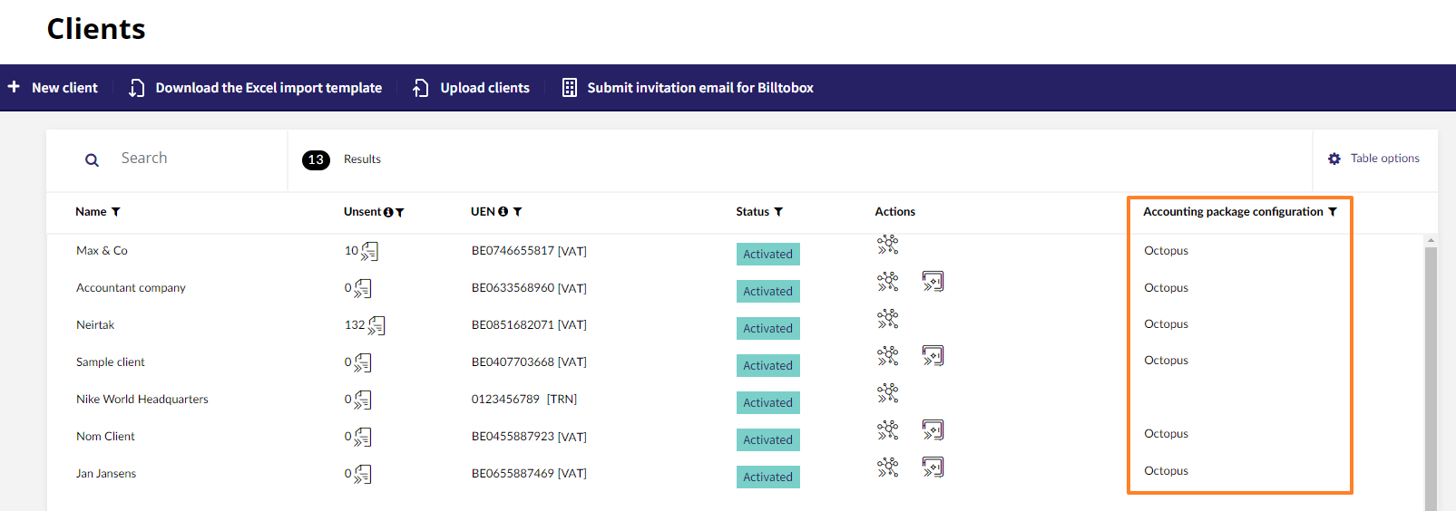Click second action icon for Nom Client
The width and height of the screenshot is (1456, 511).
click(x=933, y=430)
